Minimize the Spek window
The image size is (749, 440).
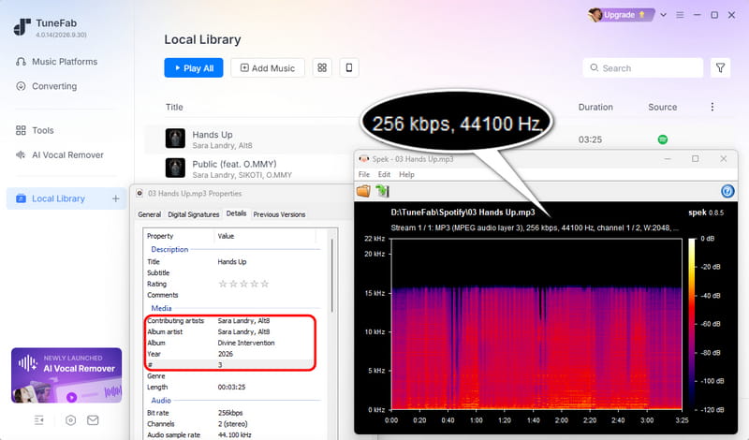click(668, 158)
